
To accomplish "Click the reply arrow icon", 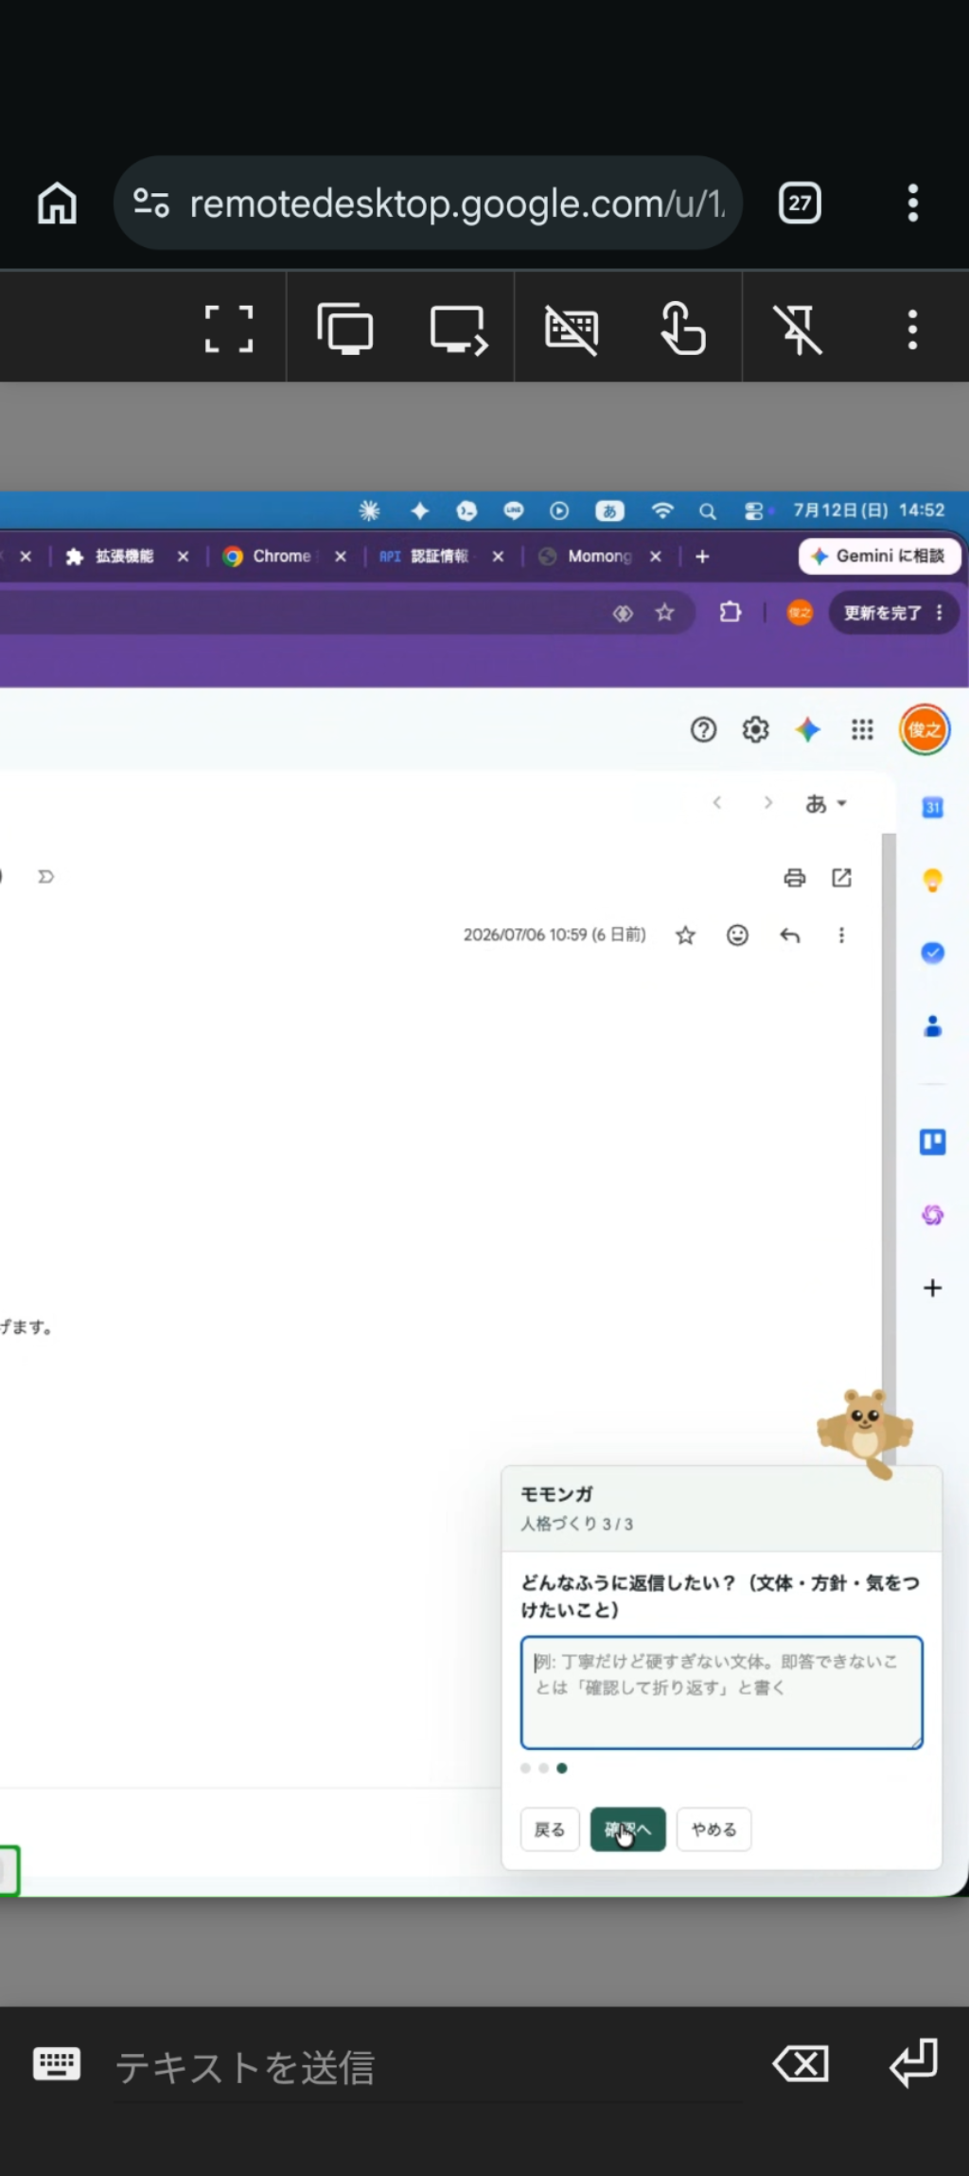I will (790, 936).
